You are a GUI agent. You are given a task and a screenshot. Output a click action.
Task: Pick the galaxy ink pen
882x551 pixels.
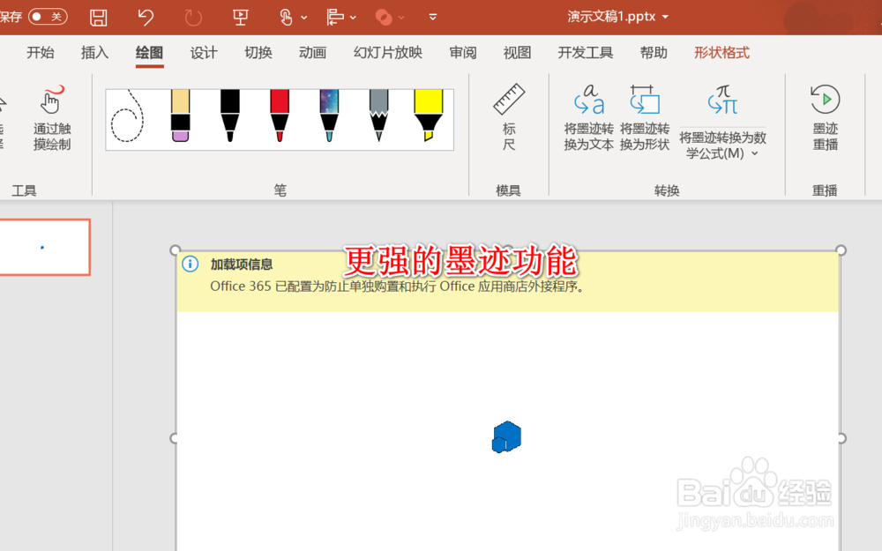329,115
